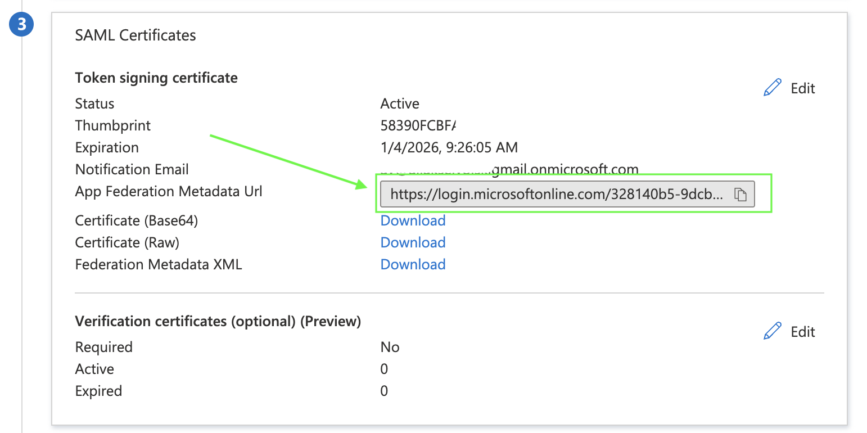Select the thumbprint value starting with 58390FCBF
The width and height of the screenshot is (867, 433).
click(x=418, y=125)
